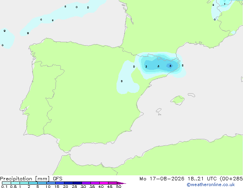This screenshot has width=243, height=188.
Task: Click the 15–20 mm legend color box
Action: tap(60, 183)
